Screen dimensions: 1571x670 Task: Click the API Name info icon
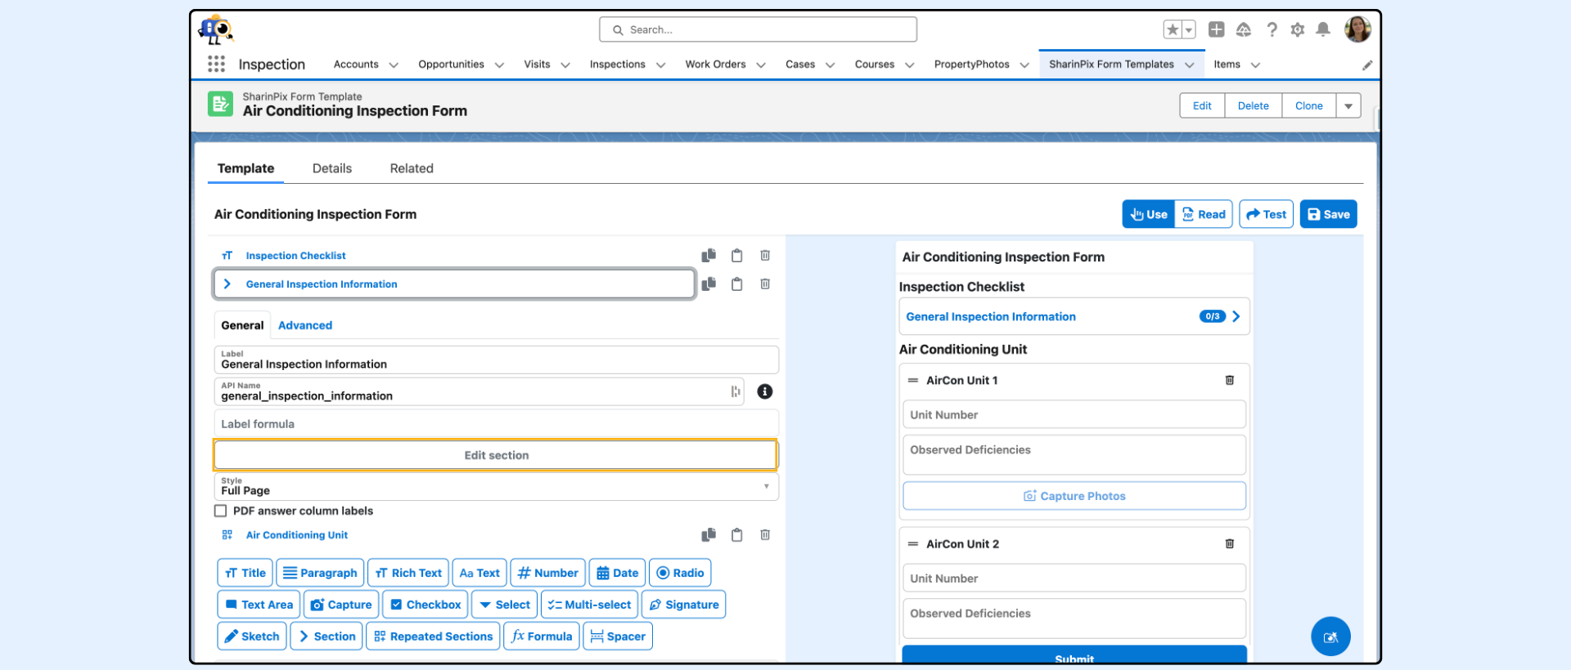pos(765,392)
